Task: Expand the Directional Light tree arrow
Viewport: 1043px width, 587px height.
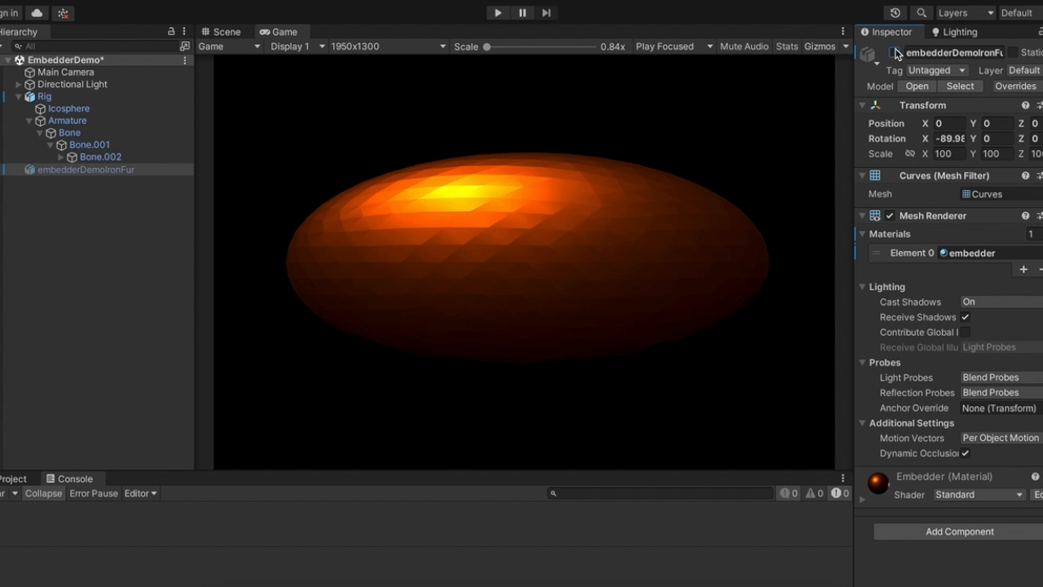Action: point(19,85)
